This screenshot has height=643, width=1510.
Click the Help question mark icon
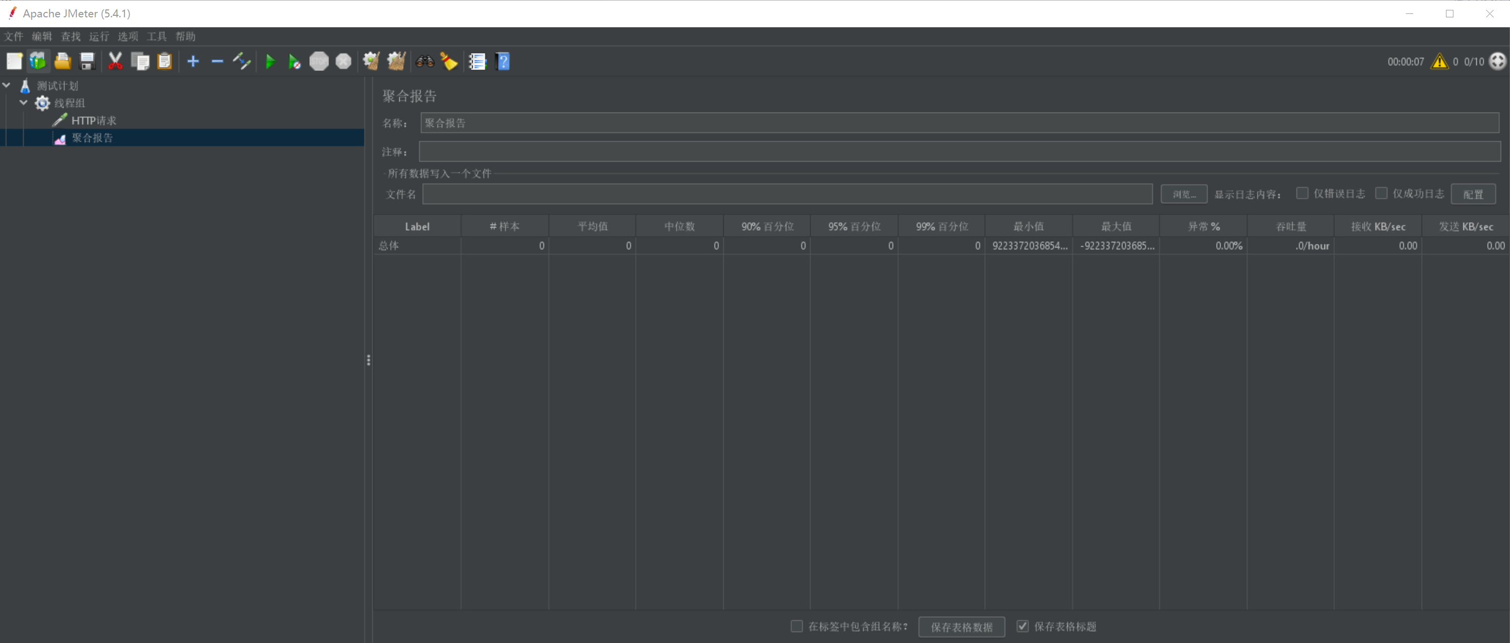tap(503, 61)
